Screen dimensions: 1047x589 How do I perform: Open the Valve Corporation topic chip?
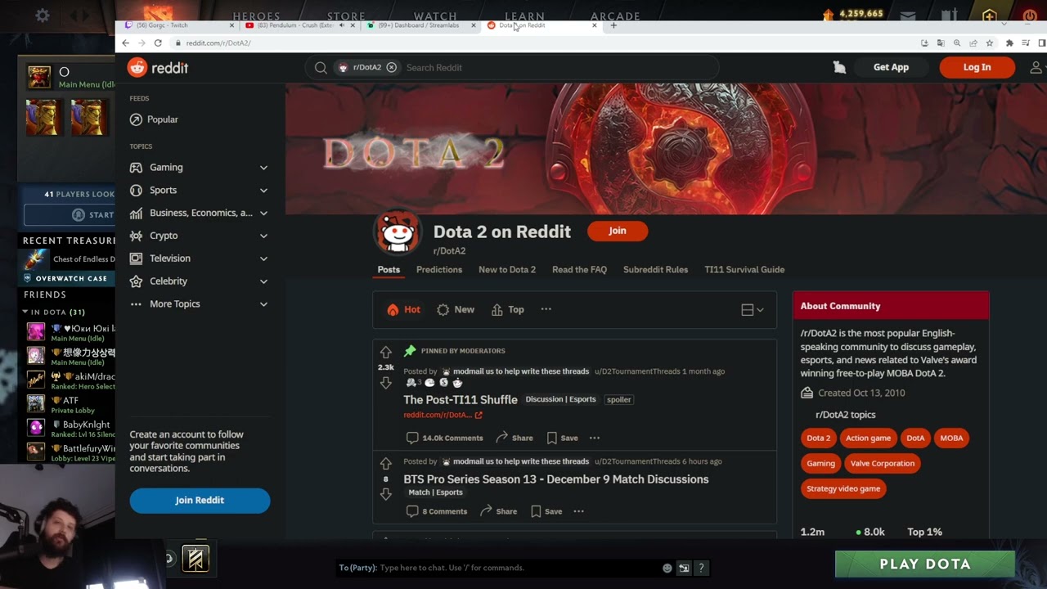(x=882, y=463)
